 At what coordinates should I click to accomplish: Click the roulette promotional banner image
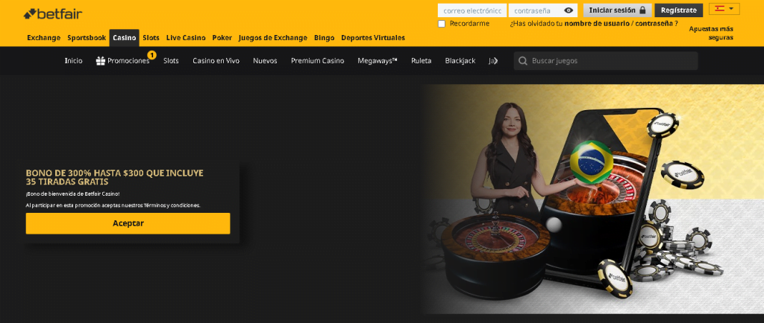point(593,199)
